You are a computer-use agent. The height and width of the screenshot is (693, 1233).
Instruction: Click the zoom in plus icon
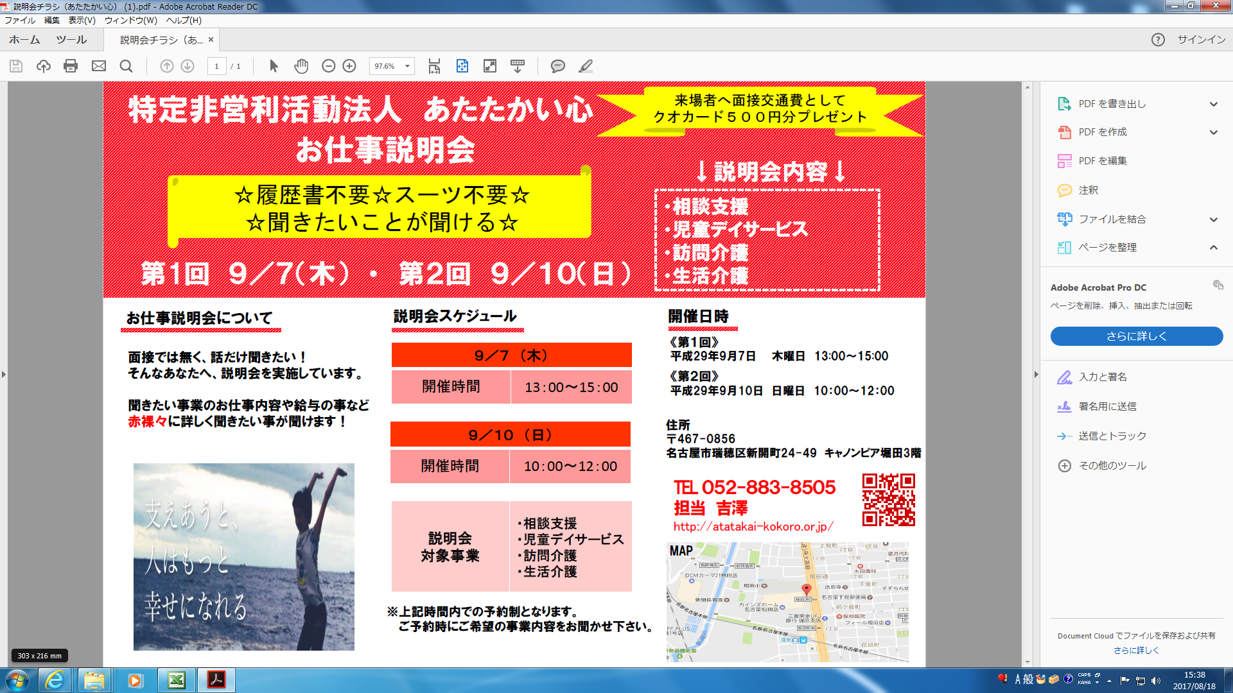pyautogui.click(x=349, y=66)
